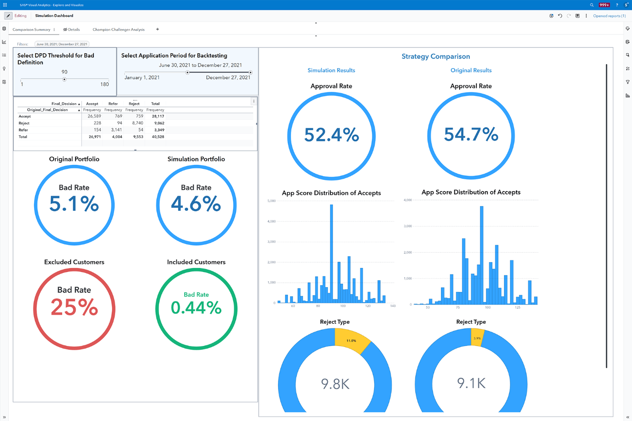Open the Opened reports (1) link
This screenshot has width=632, height=421.
pos(609,16)
